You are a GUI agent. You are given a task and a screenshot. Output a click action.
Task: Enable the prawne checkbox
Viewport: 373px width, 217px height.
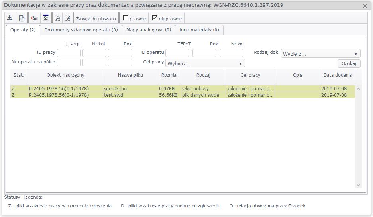[x=126, y=18]
